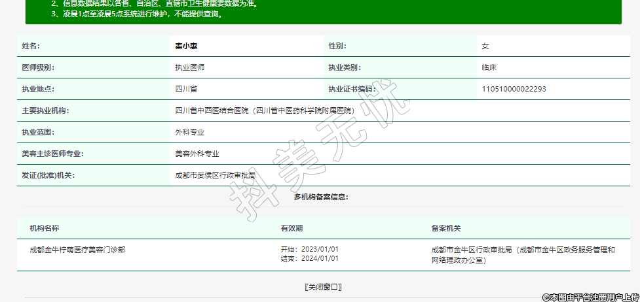Click the 备案机关 column header
The width and height of the screenshot is (640, 302).
pyautogui.click(x=446, y=228)
